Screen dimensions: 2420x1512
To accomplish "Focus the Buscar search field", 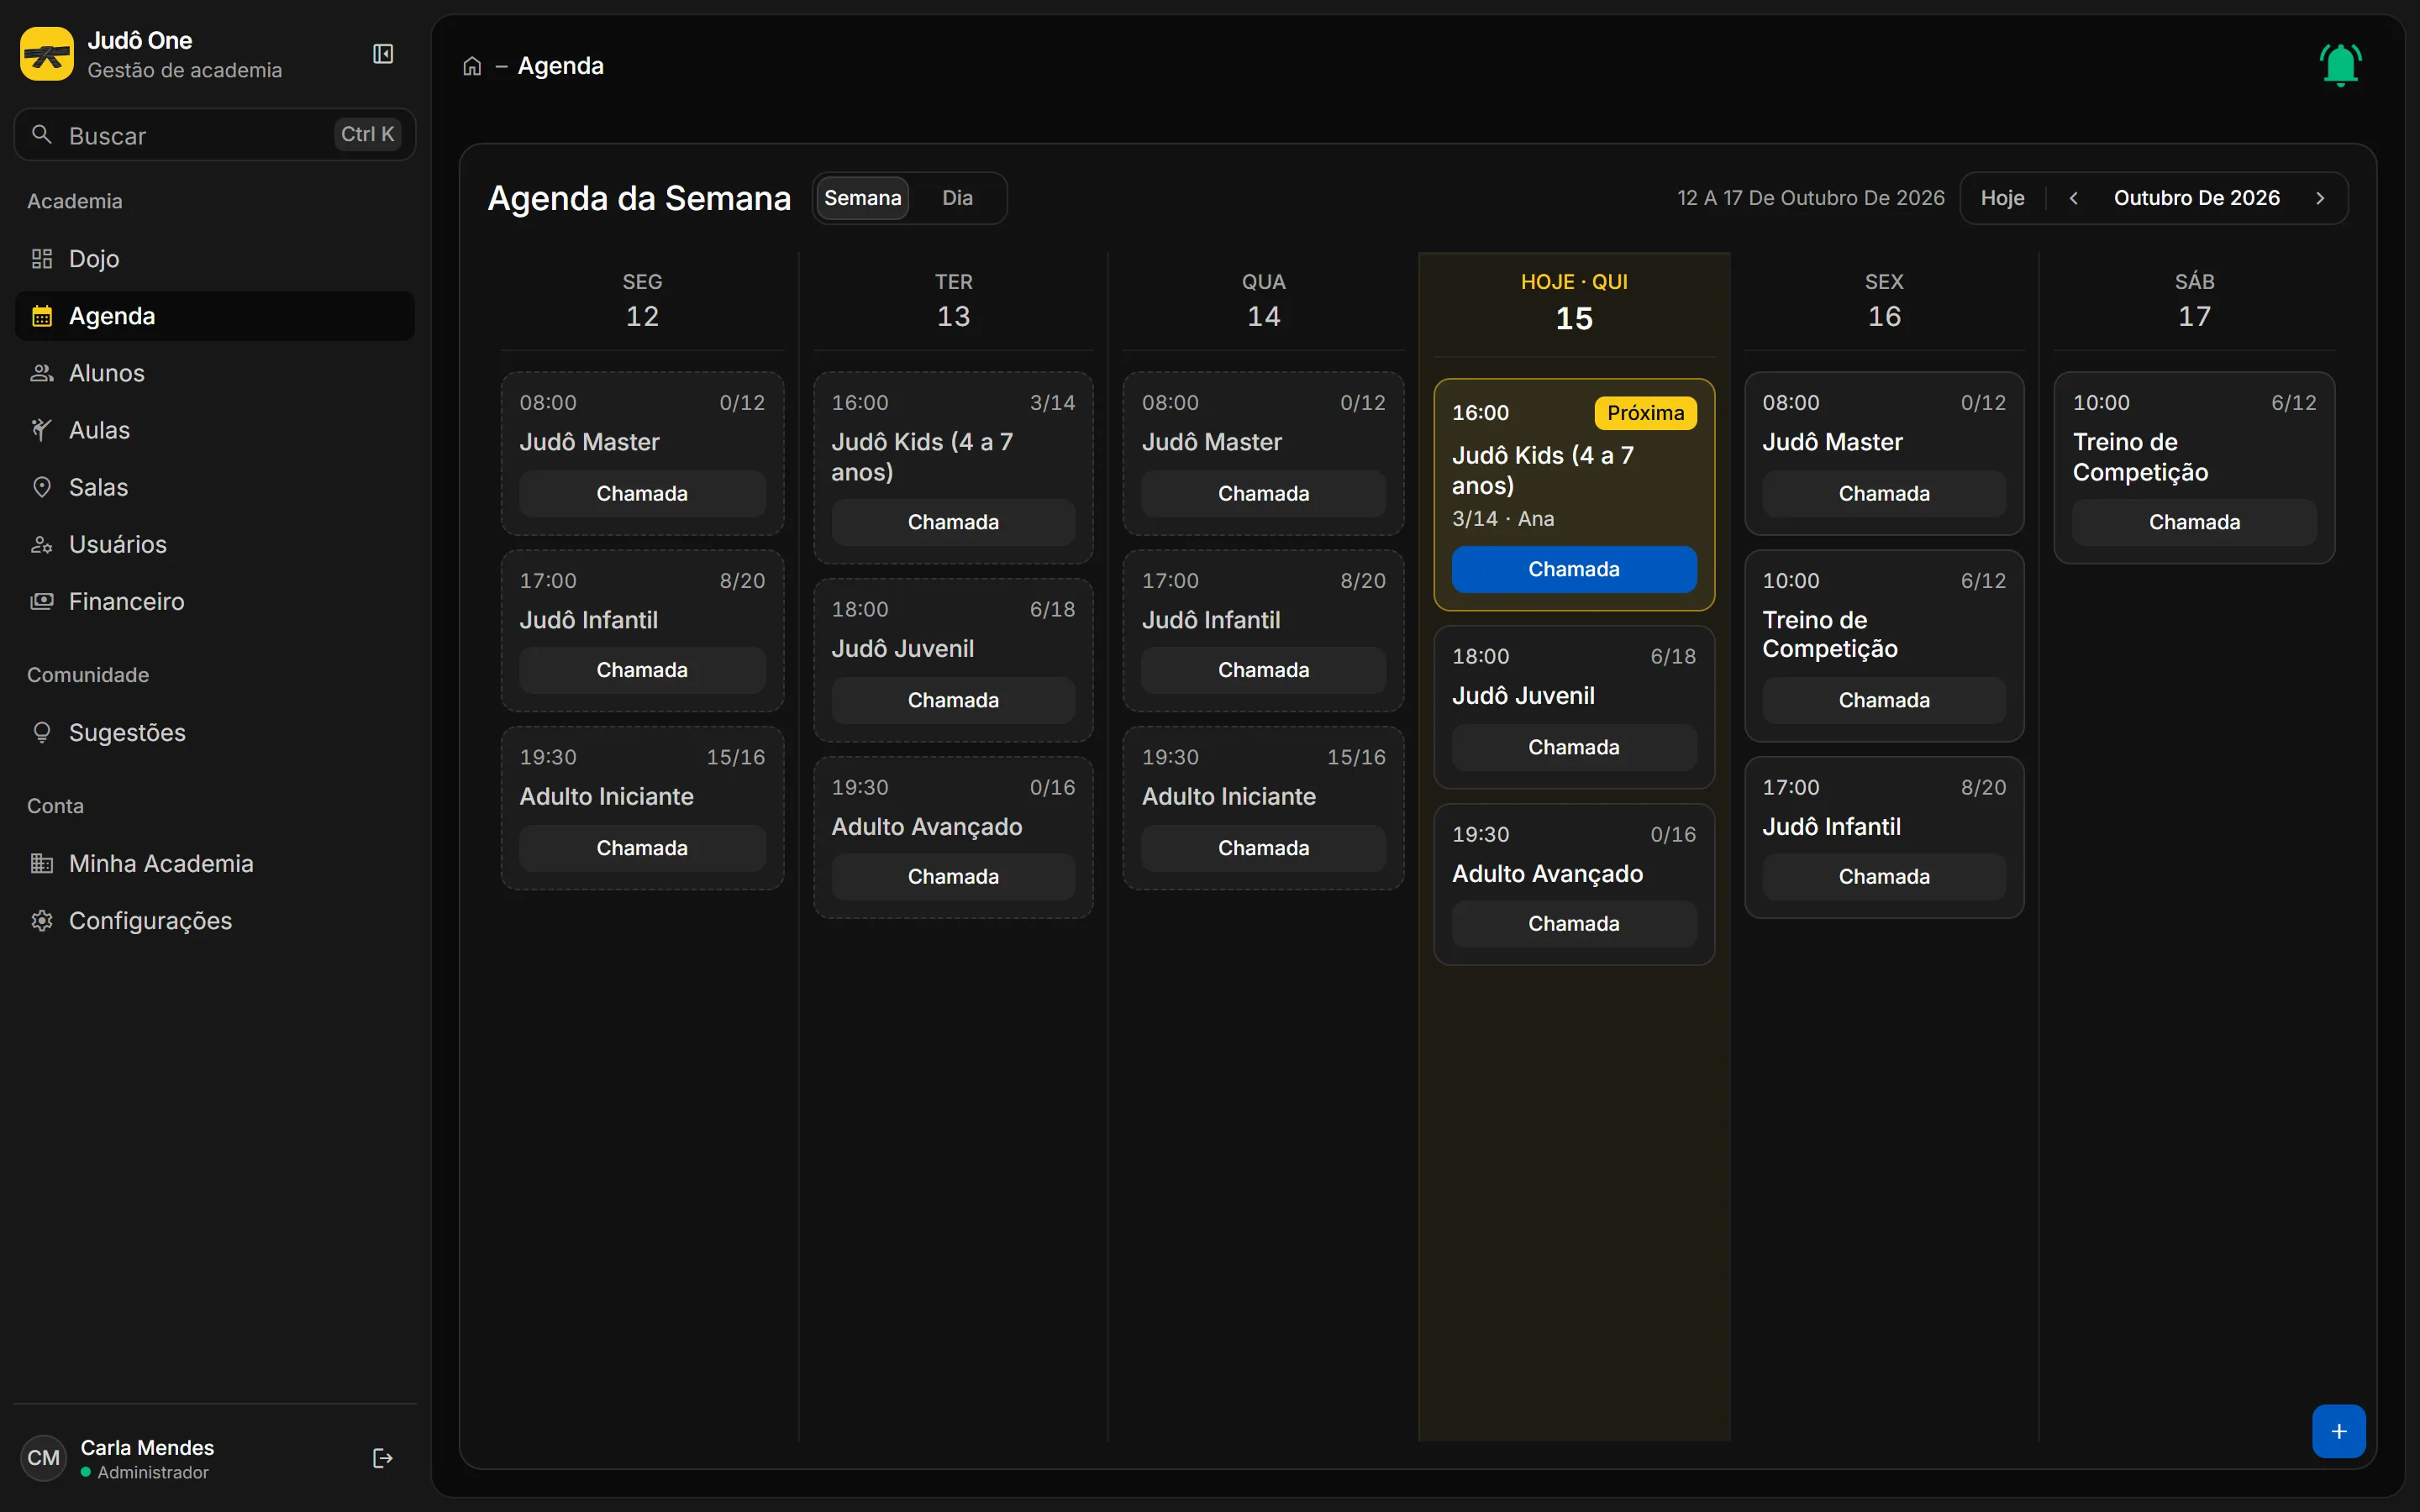I will coord(215,135).
